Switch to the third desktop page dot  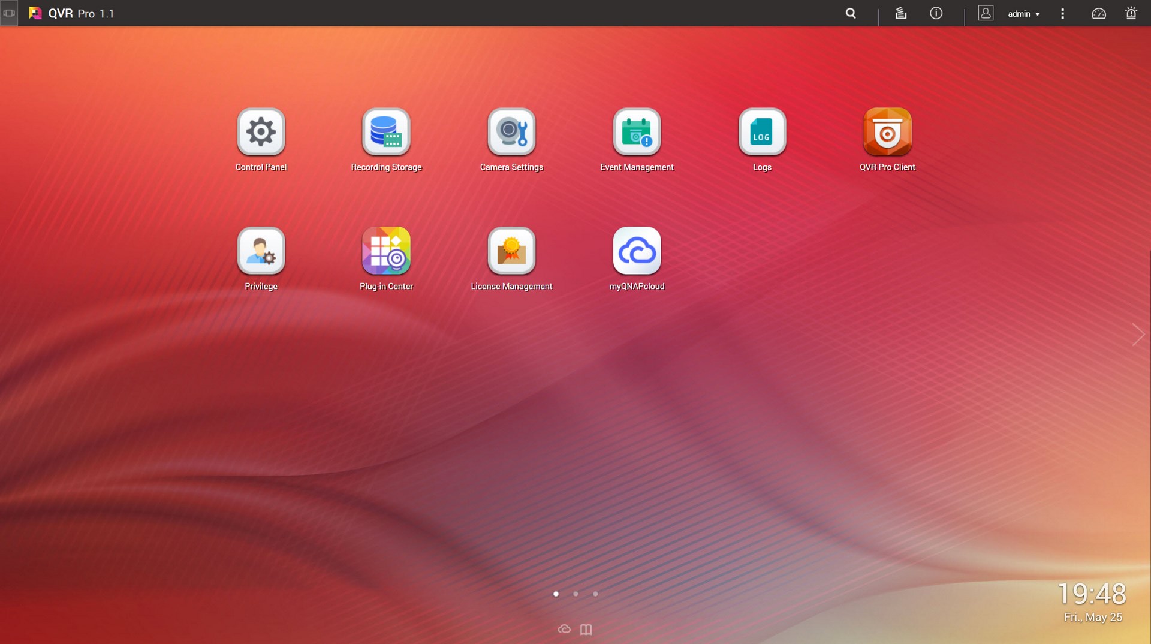point(595,594)
